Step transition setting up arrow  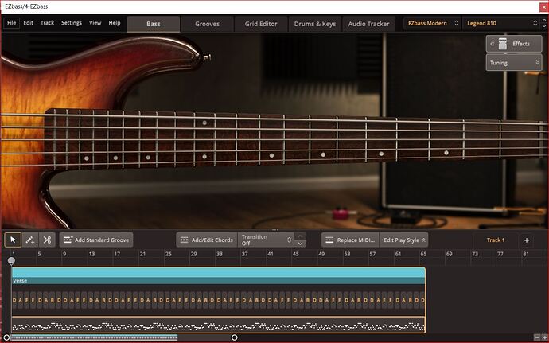300,236
